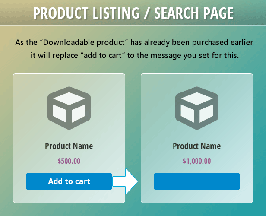Open the Product Name link priced $1,000.00
Viewport: 266px width, 216px height.
[x=197, y=146]
